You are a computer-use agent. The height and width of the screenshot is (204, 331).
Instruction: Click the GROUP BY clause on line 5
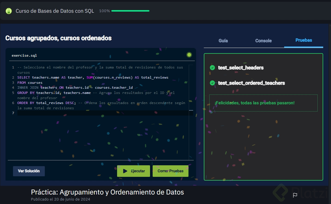[x=54, y=93]
